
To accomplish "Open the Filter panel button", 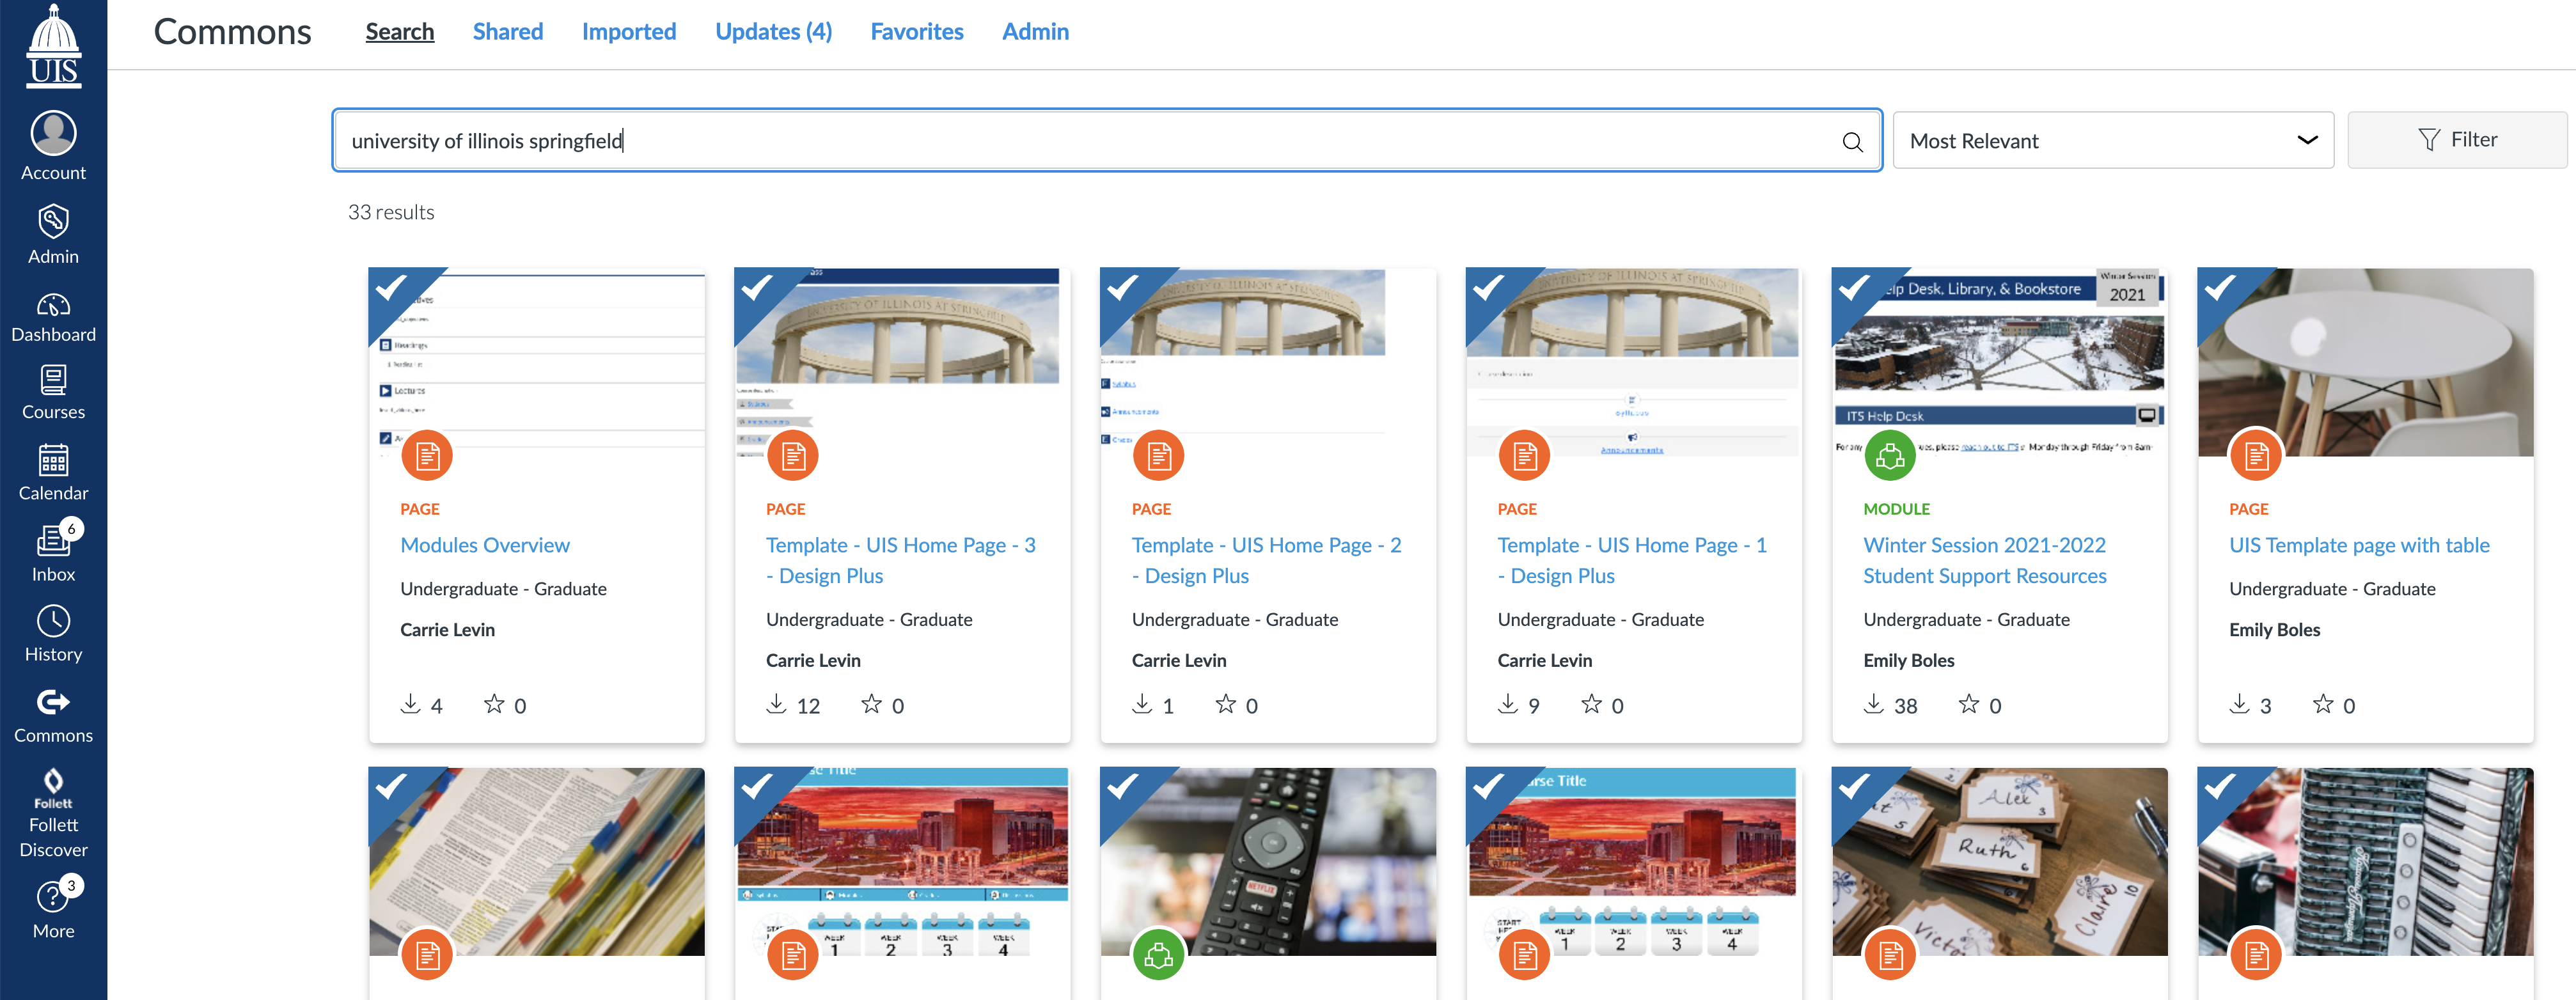I will point(2457,140).
